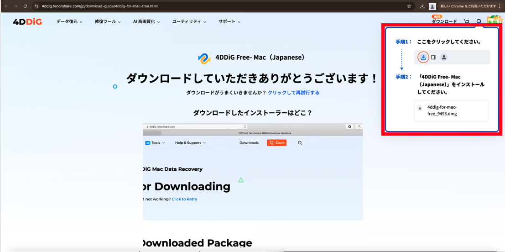Click the orange Store button
The image size is (505, 252).
[x=276, y=143]
